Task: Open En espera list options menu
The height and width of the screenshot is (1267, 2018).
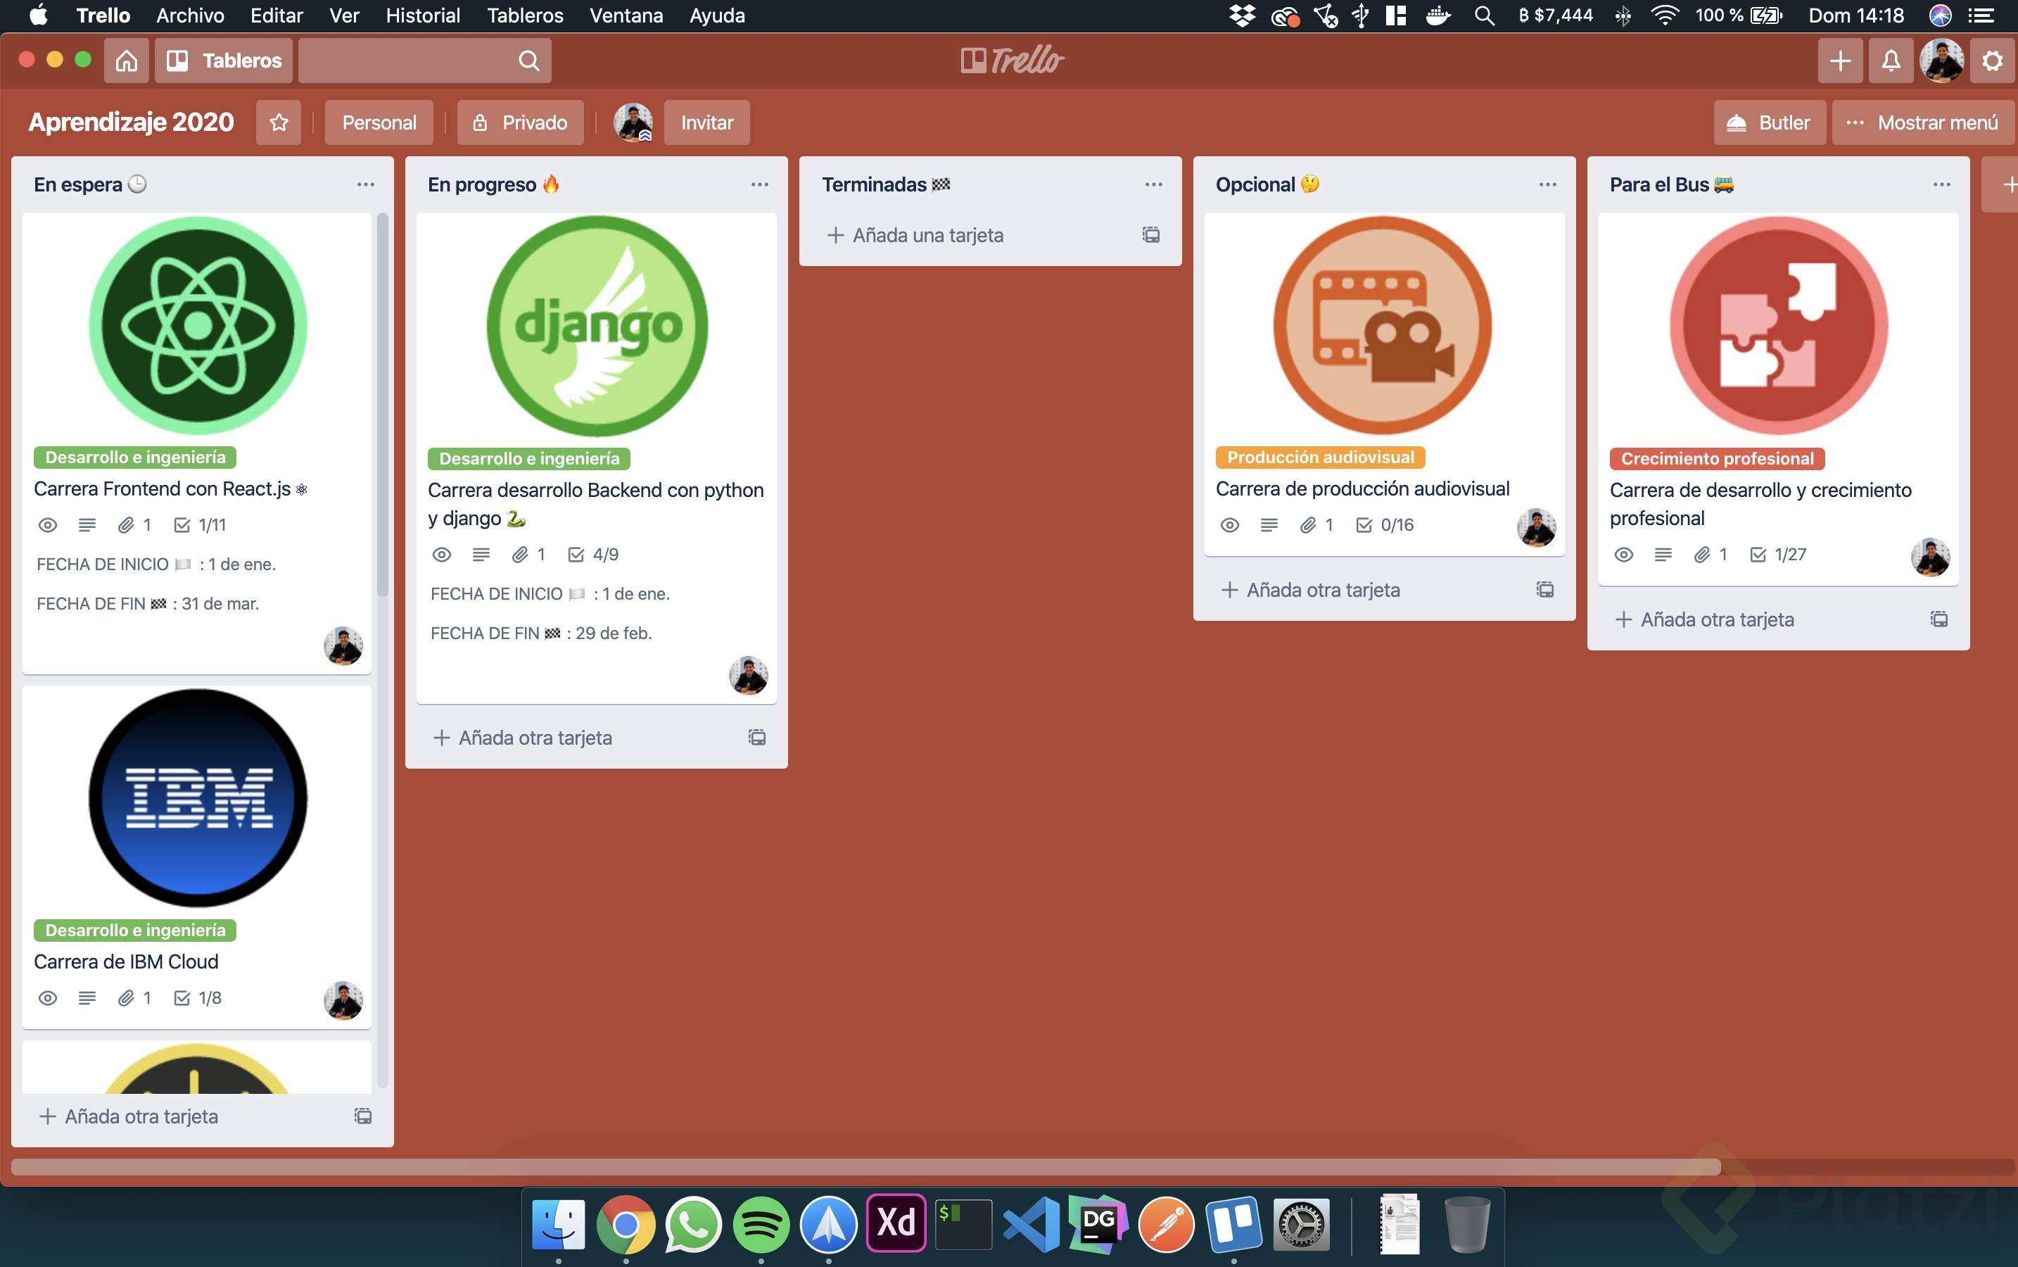Action: click(x=365, y=184)
